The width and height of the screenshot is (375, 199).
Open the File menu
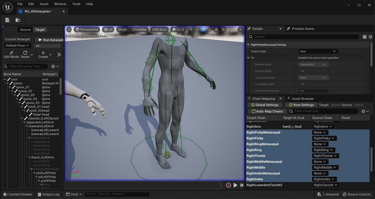coord(20,4)
